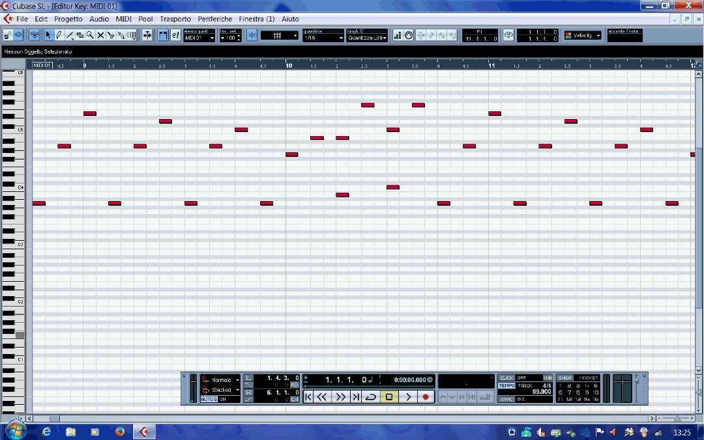Open the length Quantizza Link dropdown
Image resolution: width=704 pixels, height=440 pixels.
point(367,38)
